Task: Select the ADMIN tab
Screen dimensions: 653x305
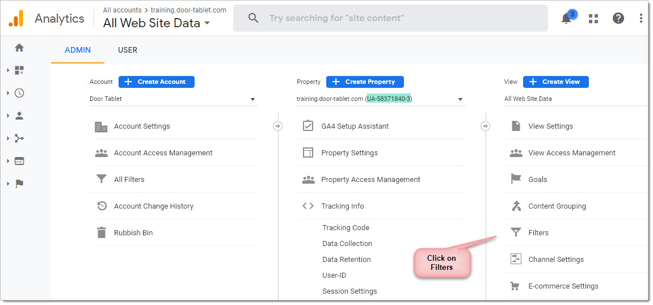Action: [x=78, y=50]
